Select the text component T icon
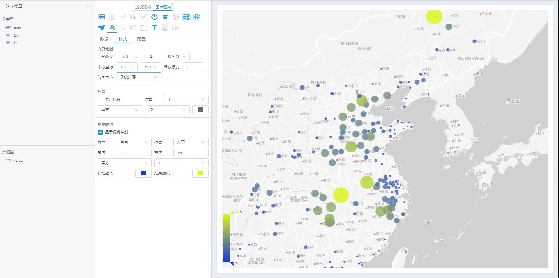Image resolution: width=559 pixels, height=278 pixels. [154, 28]
